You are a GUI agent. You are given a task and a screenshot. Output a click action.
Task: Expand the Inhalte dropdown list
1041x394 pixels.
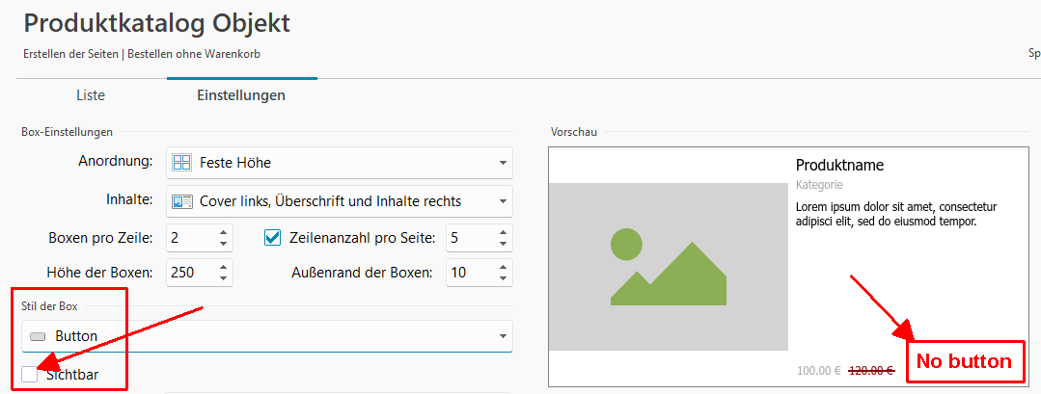click(x=503, y=201)
